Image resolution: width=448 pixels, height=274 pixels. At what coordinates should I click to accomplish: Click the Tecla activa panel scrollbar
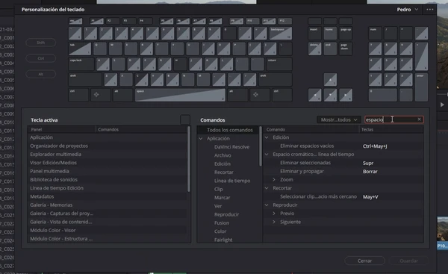[x=189, y=159]
